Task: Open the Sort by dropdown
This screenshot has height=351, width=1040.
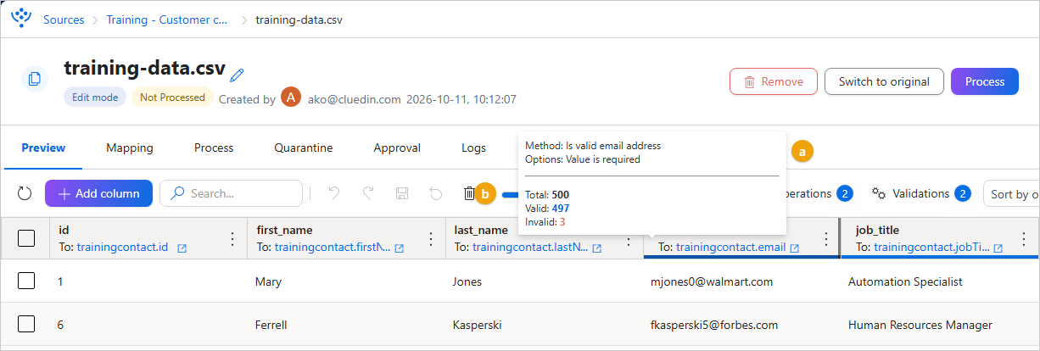Action: tap(1011, 194)
